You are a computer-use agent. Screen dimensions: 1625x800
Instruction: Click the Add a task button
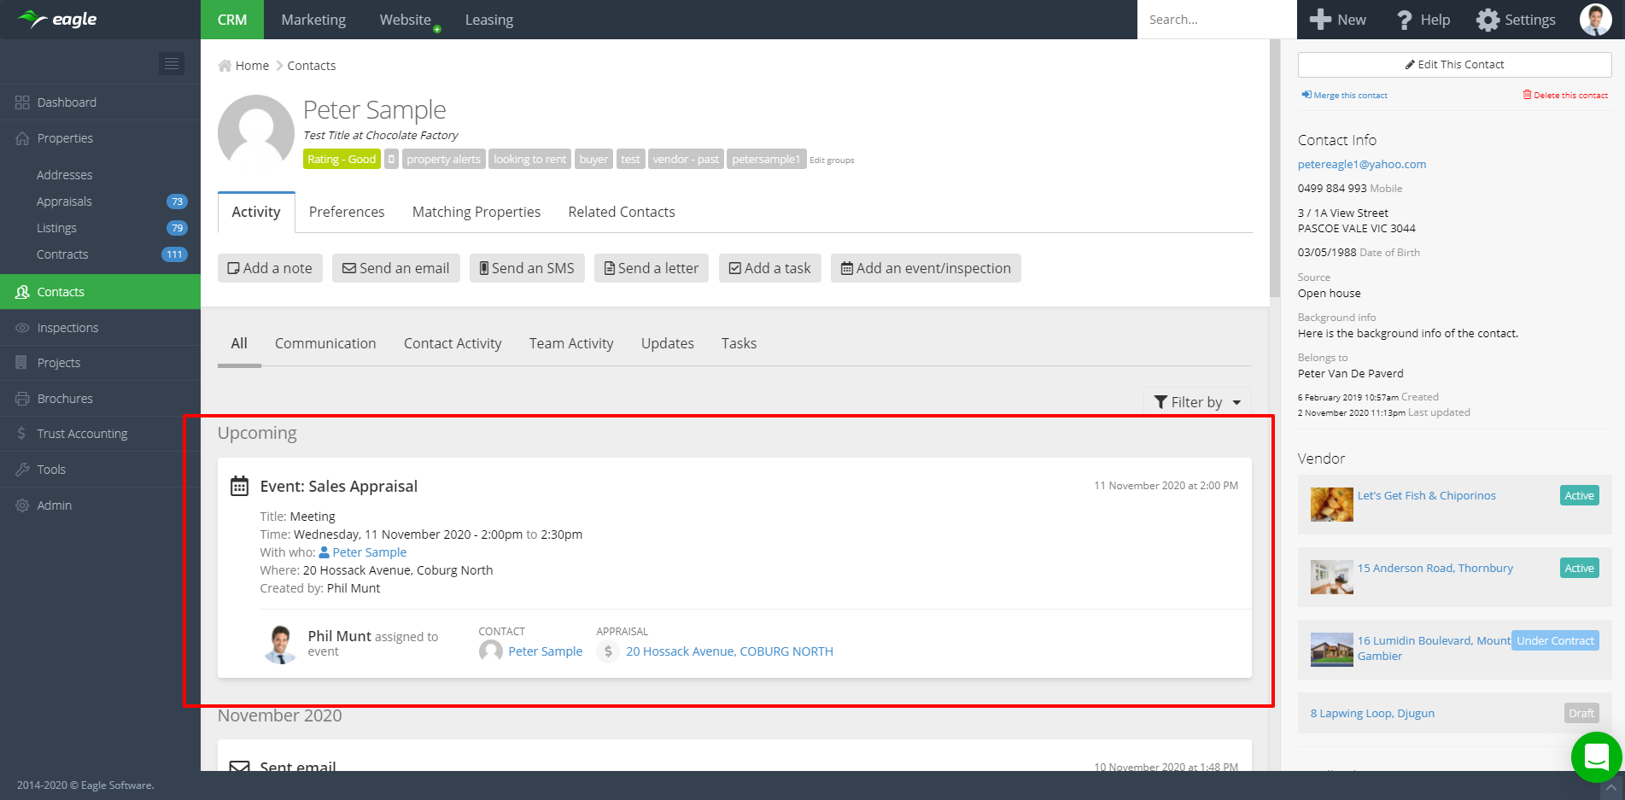pyautogui.click(x=769, y=268)
